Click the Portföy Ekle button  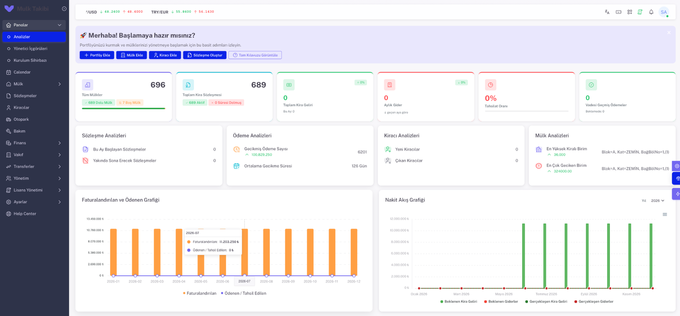pos(97,55)
